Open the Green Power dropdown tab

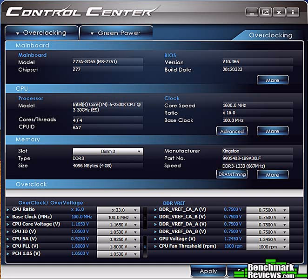(x=116, y=33)
